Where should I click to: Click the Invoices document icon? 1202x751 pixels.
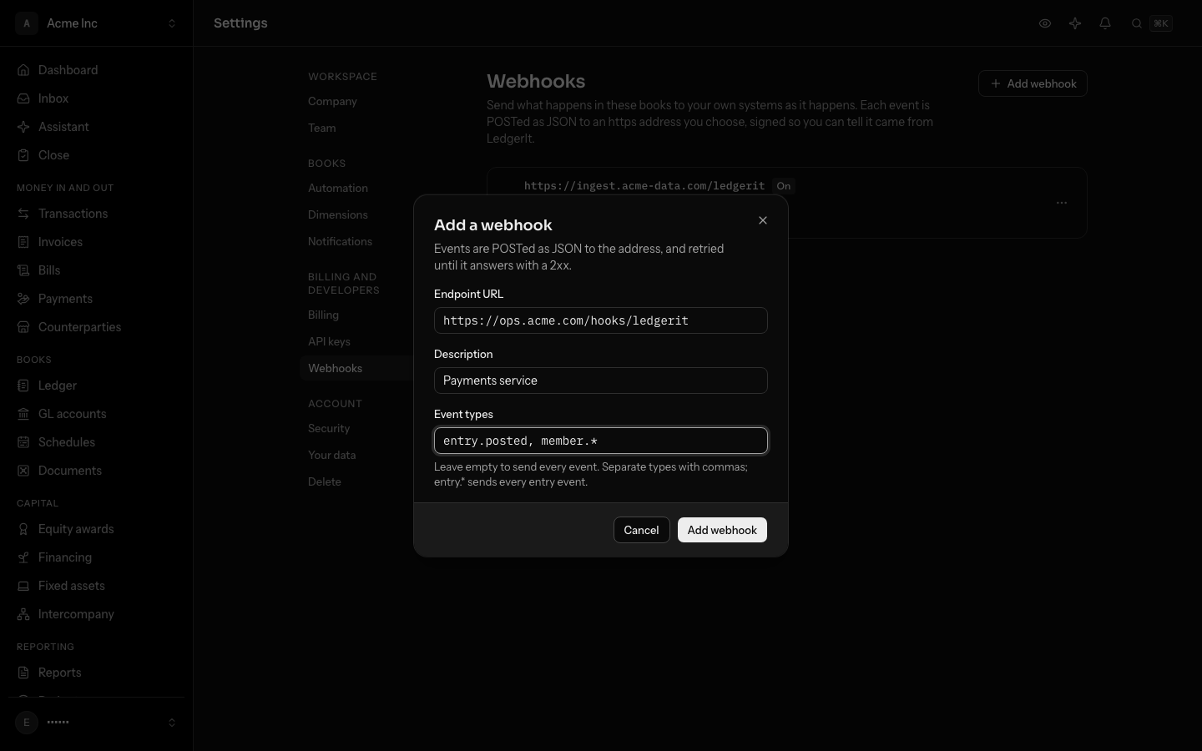(23, 242)
